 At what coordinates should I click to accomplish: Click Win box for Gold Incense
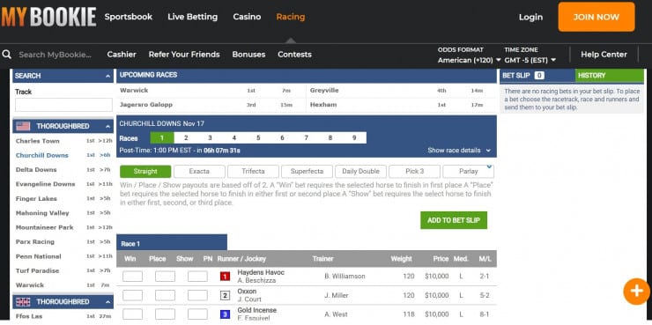(132, 314)
